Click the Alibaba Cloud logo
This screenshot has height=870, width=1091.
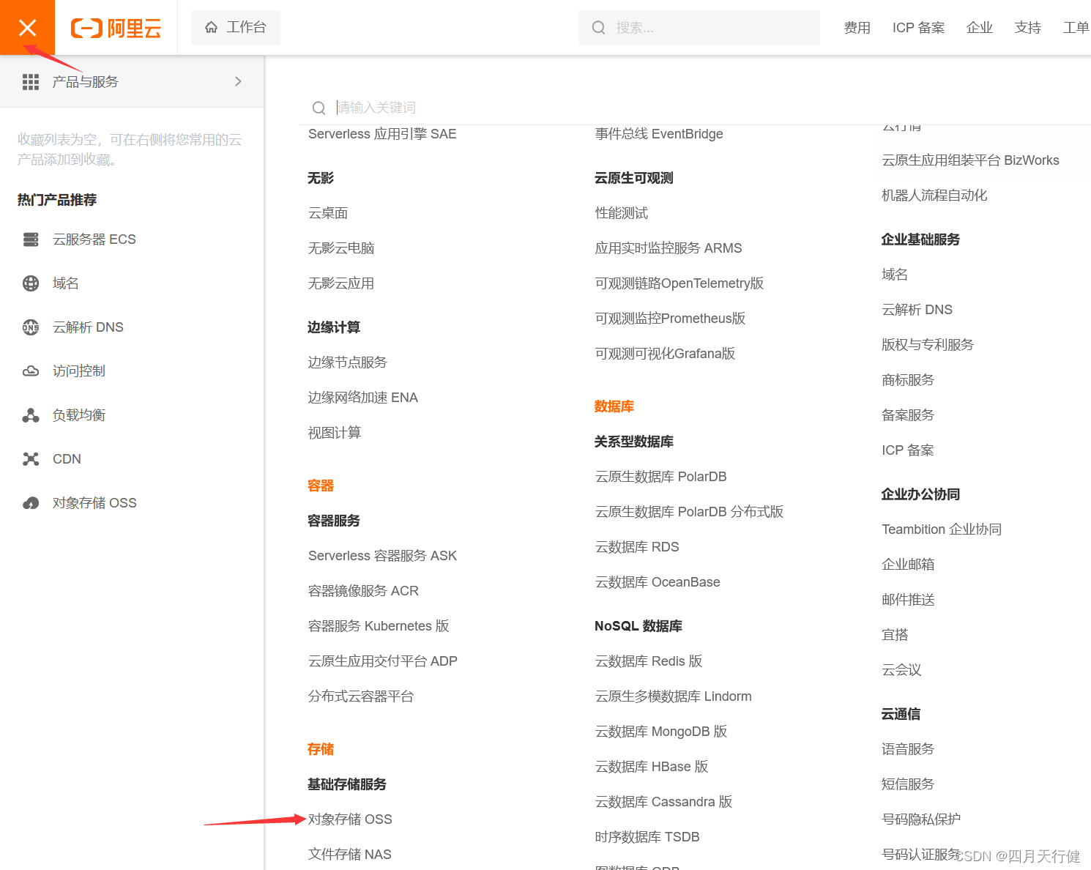point(116,29)
